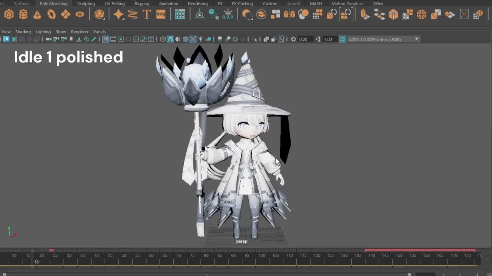Image resolution: width=492 pixels, height=276 pixels.
Task: Click the grease pencil panel icon
Action: pyautogui.click(x=94, y=39)
